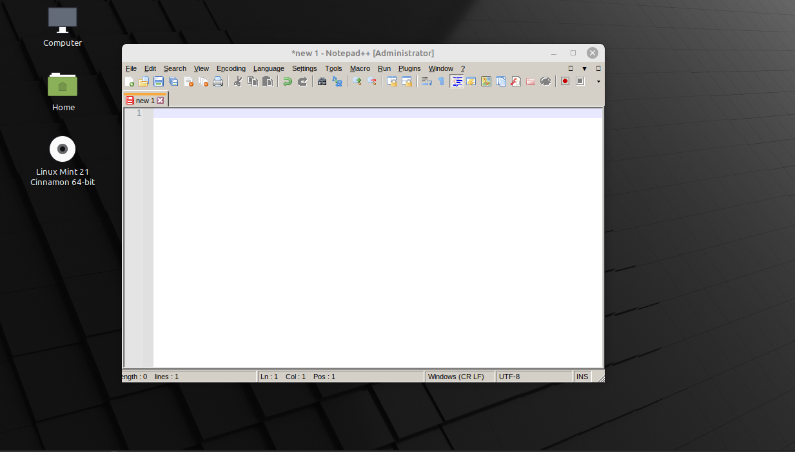Click the Print toolbar icon
Image resolution: width=795 pixels, height=452 pixels.
tap(218, 81)
